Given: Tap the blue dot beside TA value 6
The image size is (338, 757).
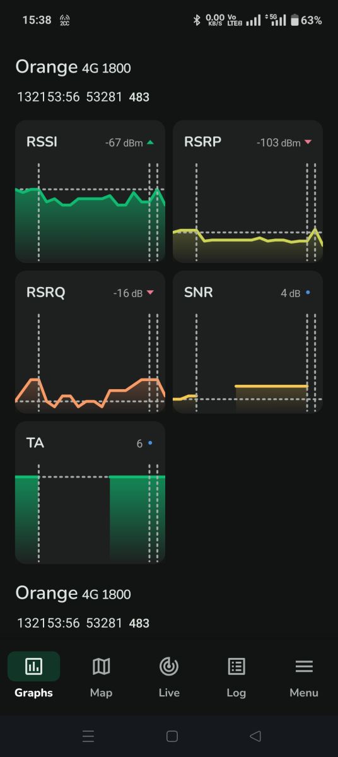Looking at the screenshot, I should (x=150, y=443).
